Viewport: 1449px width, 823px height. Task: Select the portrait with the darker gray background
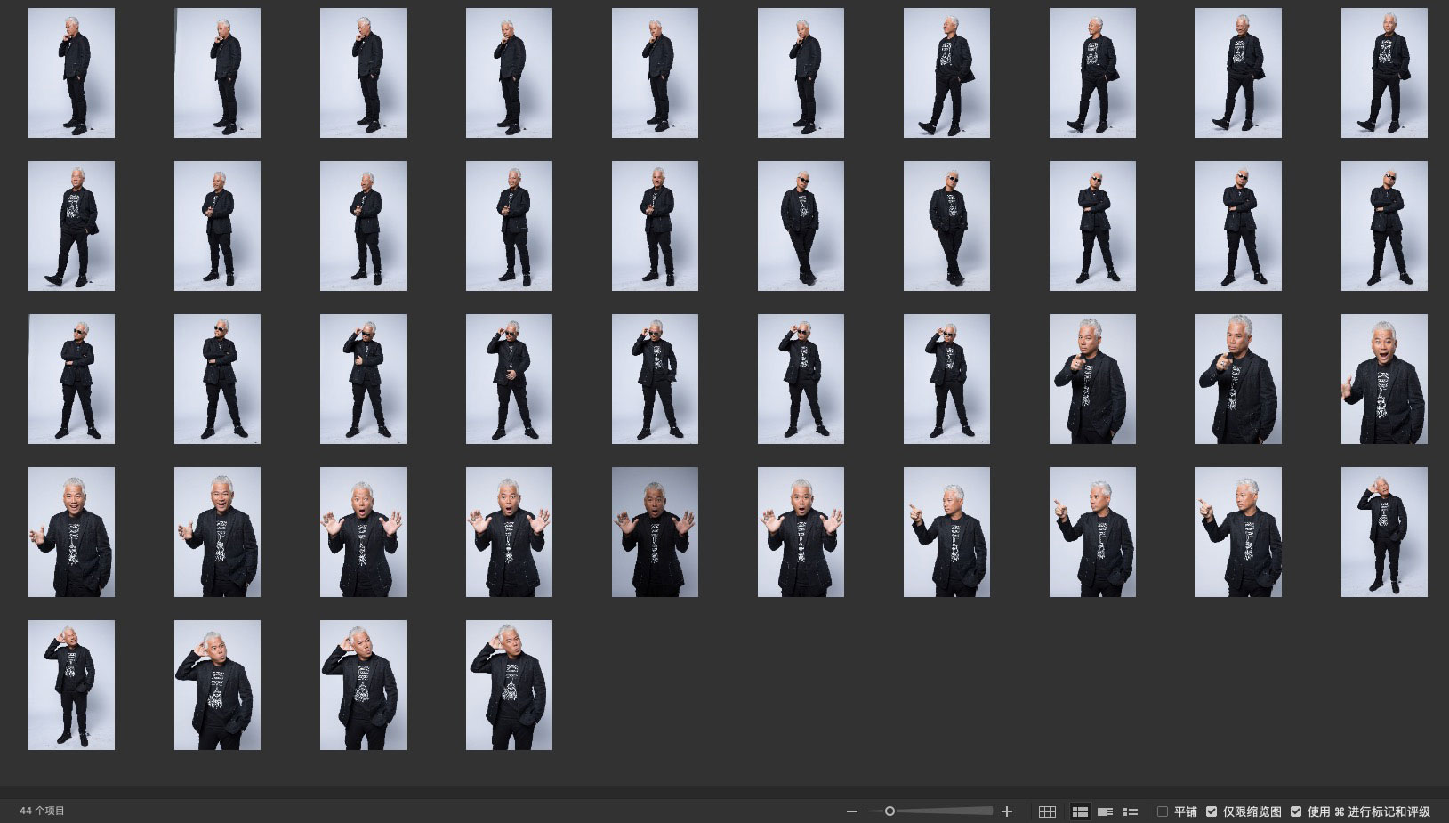655,532
